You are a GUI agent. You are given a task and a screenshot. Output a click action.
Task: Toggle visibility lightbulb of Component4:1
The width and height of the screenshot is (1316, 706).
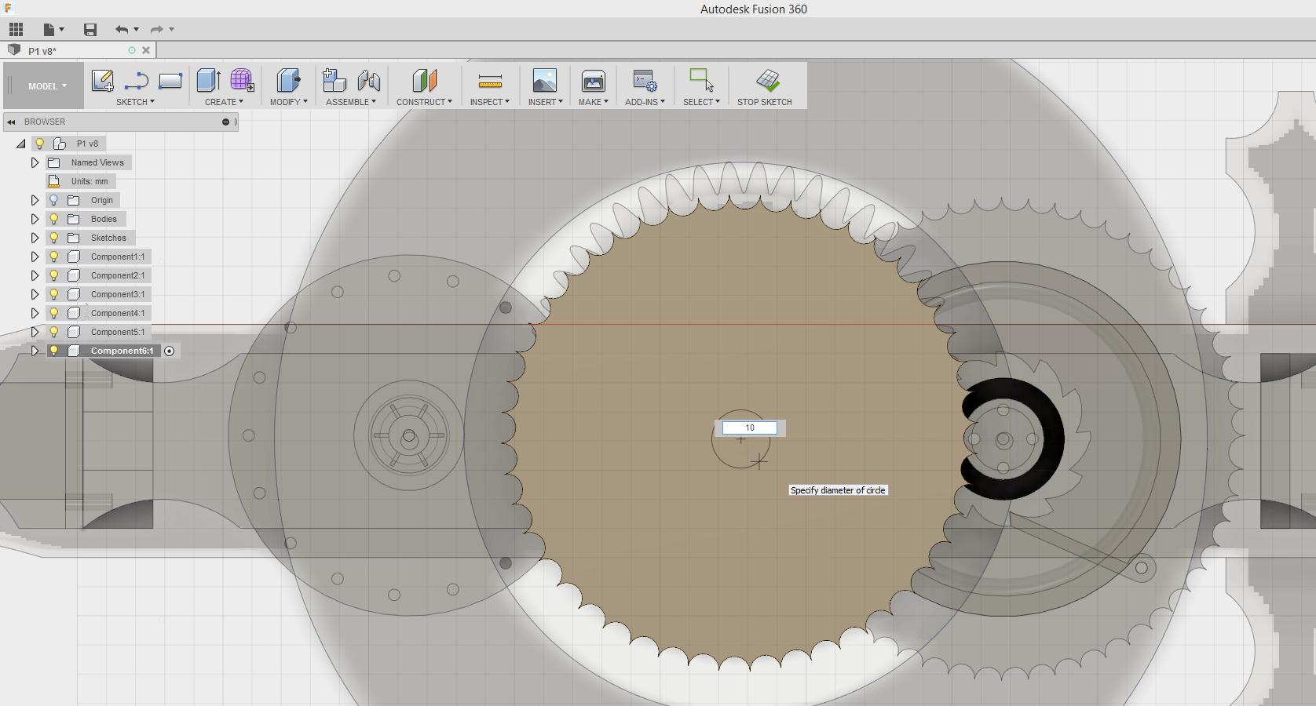click(54, 313)
